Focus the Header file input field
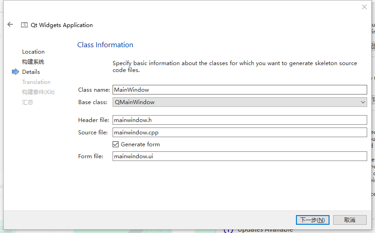375x233 pixels. coord(239,120)
